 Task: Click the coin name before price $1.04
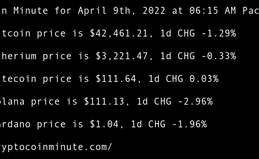(15, 124)
